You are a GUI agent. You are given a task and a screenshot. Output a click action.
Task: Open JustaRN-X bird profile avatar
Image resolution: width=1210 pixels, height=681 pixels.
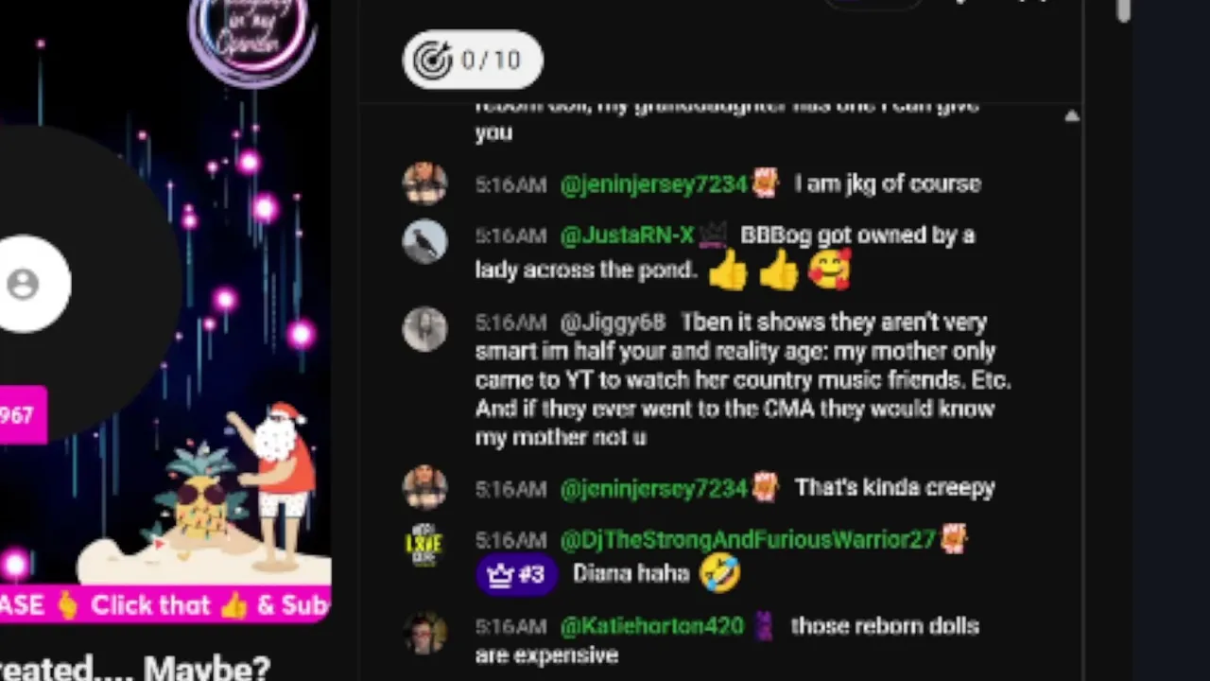tap(424, 242)
